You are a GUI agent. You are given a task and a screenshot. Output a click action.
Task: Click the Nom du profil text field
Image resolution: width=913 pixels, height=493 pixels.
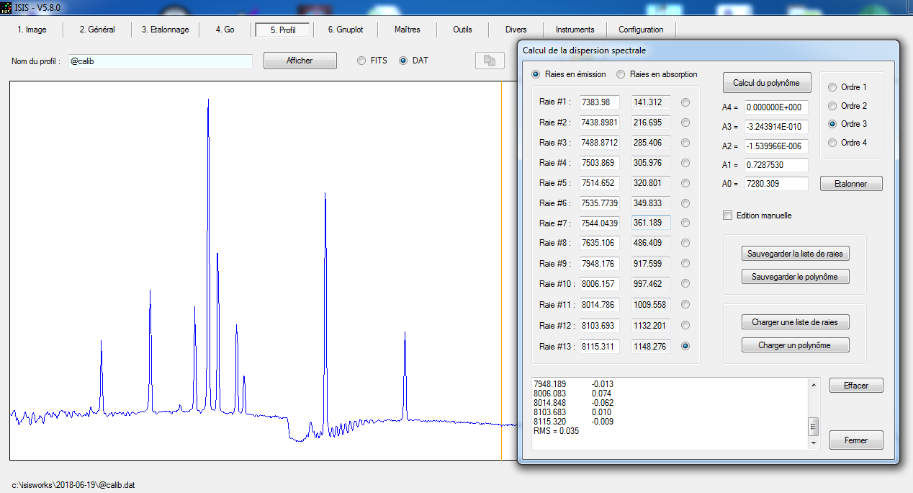[x=160, y=61]
